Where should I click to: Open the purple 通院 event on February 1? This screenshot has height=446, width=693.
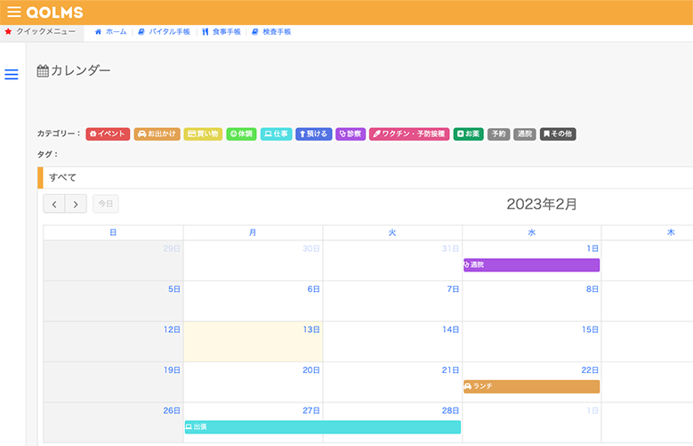[x=531, y=264]
